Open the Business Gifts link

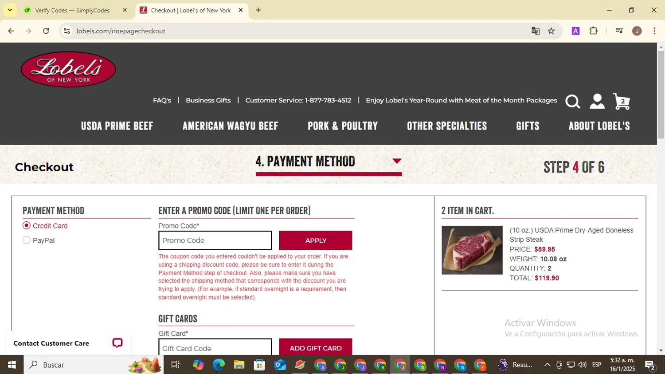click(x=208, y=100)
